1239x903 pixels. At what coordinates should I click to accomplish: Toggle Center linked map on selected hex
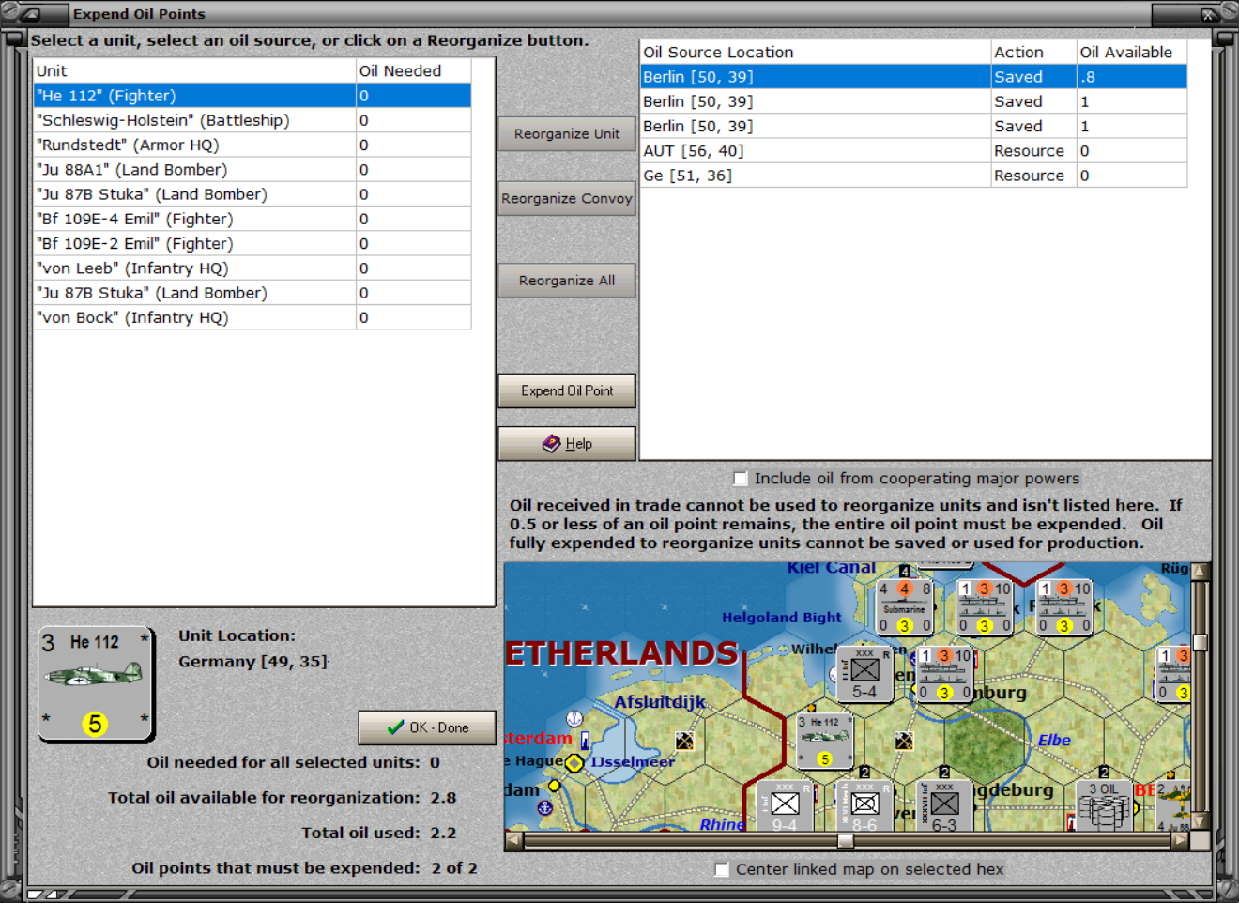[x=722, y=869]
